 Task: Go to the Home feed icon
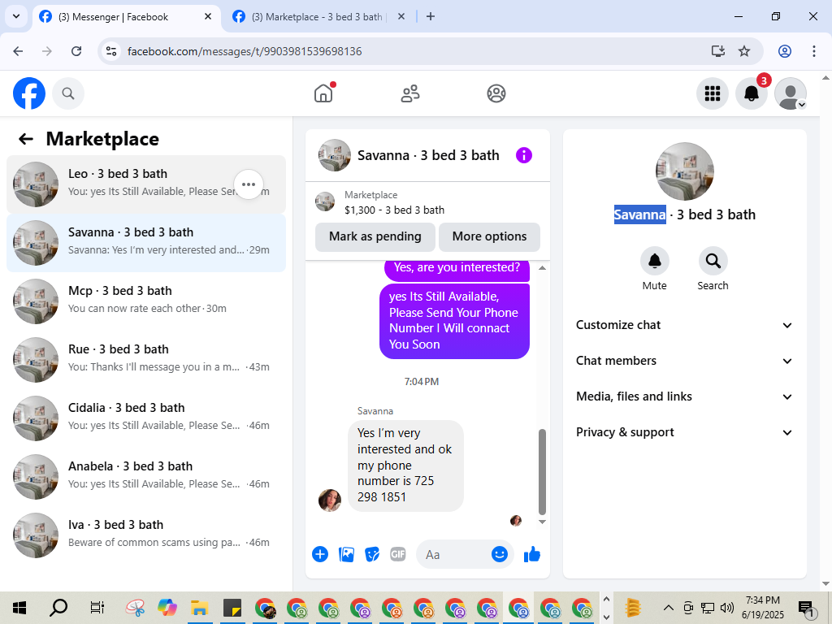coord(323,93)
